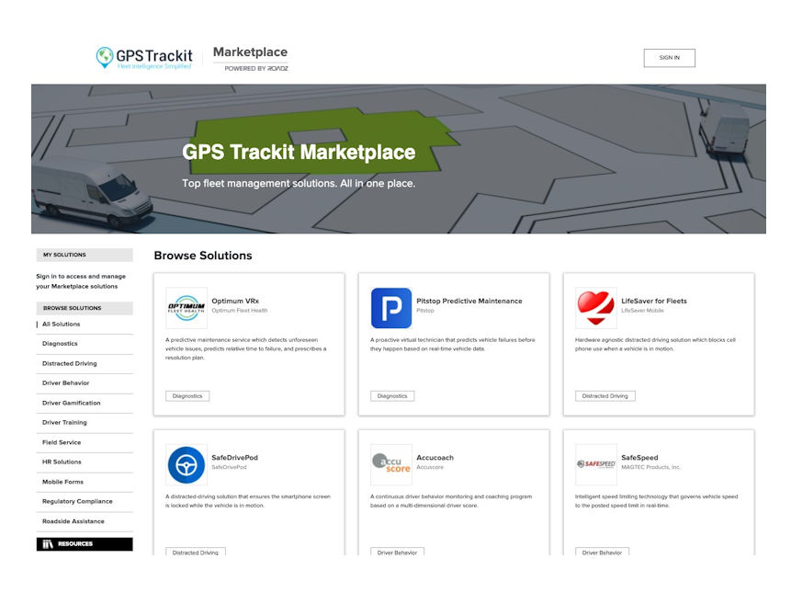Click the 'Optimum Fleet Health' vendor name
This screenshot has height=593, width=791.
(x=240, y=311)
